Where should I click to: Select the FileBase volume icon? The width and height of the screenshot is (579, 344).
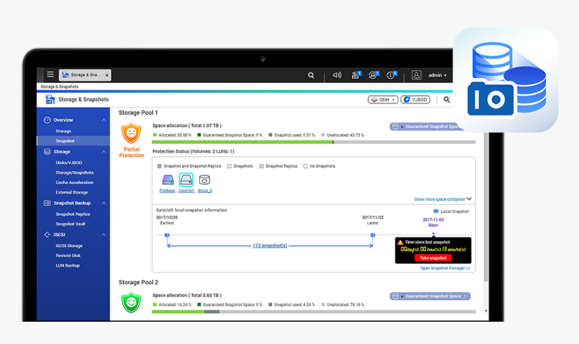tap(168, 180)
